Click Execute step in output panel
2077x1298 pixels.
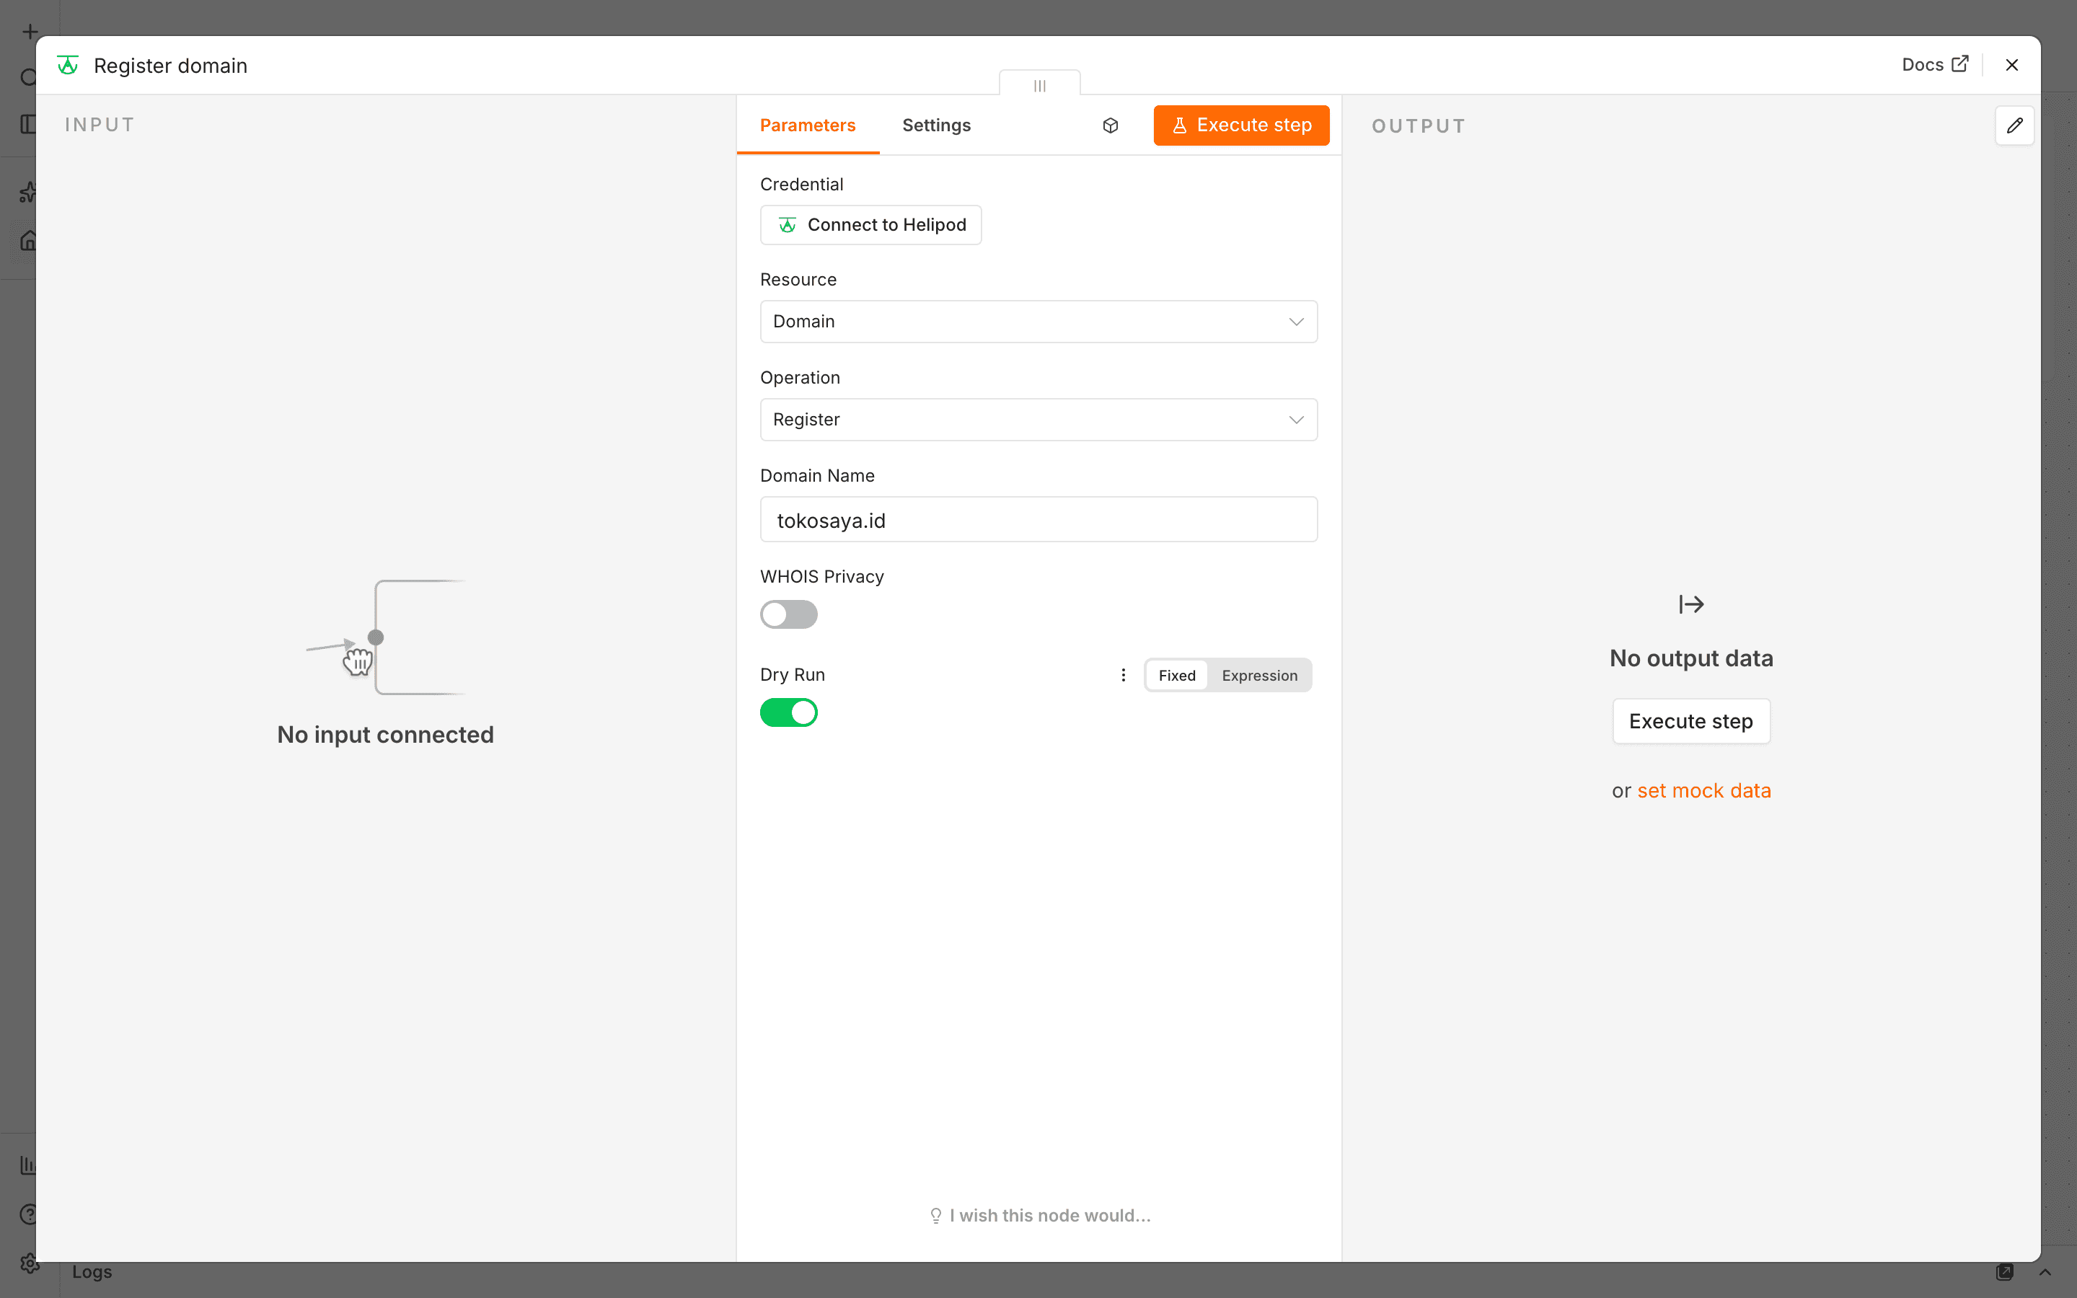coord(1690,721)
